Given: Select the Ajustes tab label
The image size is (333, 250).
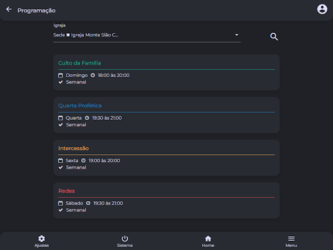Looking at the screenshot, I should (42, 245).
